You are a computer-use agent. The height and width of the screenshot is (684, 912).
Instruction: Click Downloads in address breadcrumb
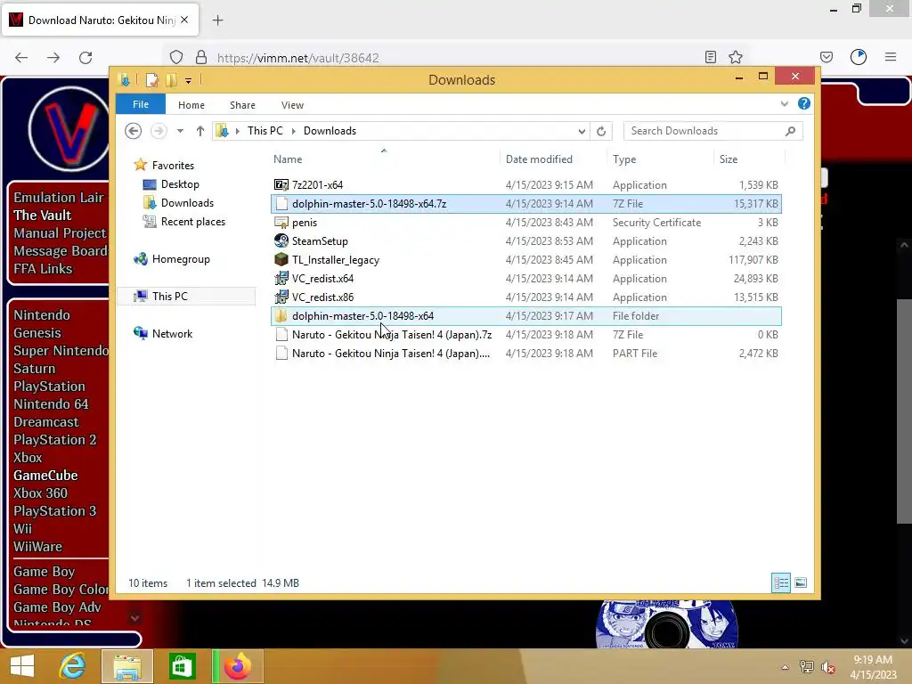[330, 131]
